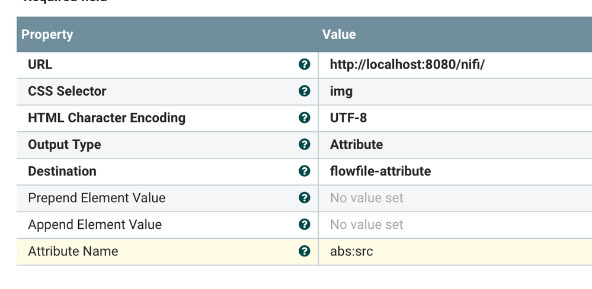Show help for Prepend Element Value

(x=305, y=197)
